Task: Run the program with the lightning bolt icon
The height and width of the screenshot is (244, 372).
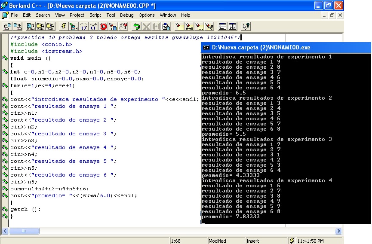Action: click(x=64, y=27)
